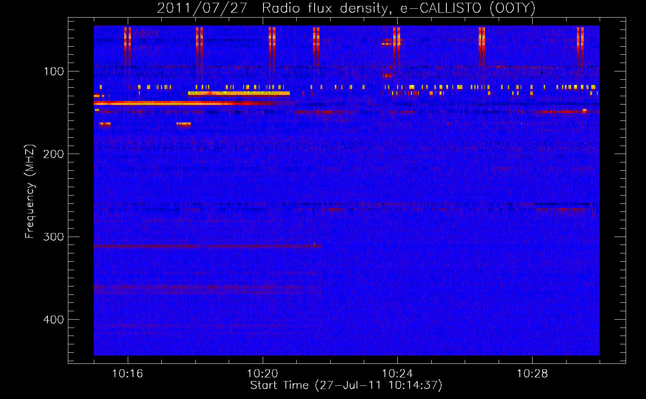
Task: Click the 10:20 time tick label
Action: point(262,374)
